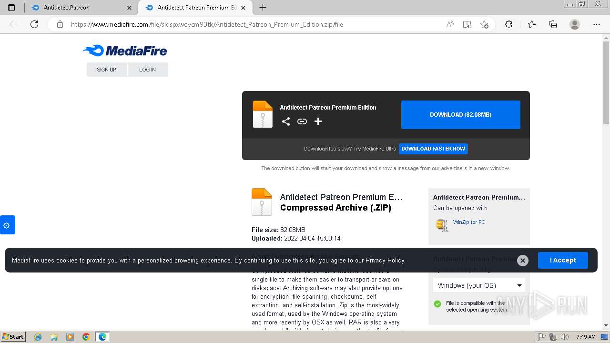The image size is (610, 343).
Task: Open media player from taskbar
Action: click(x=70, y=337)
